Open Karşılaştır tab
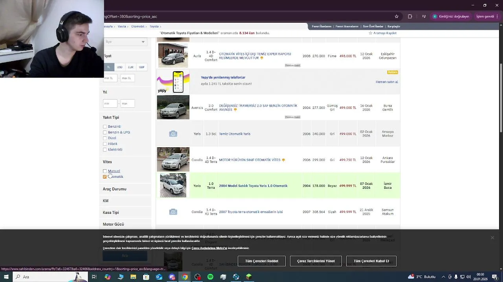This screenshot has height=282, width=503. point(394,26)
